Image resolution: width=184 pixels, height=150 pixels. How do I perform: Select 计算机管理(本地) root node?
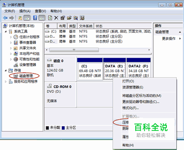pyautogui.click(x=21, y=26)
